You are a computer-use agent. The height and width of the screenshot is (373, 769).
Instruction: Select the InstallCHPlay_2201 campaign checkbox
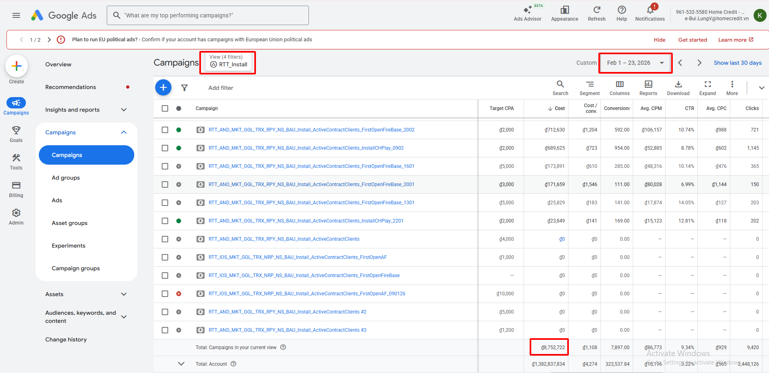tap(165, 221)
